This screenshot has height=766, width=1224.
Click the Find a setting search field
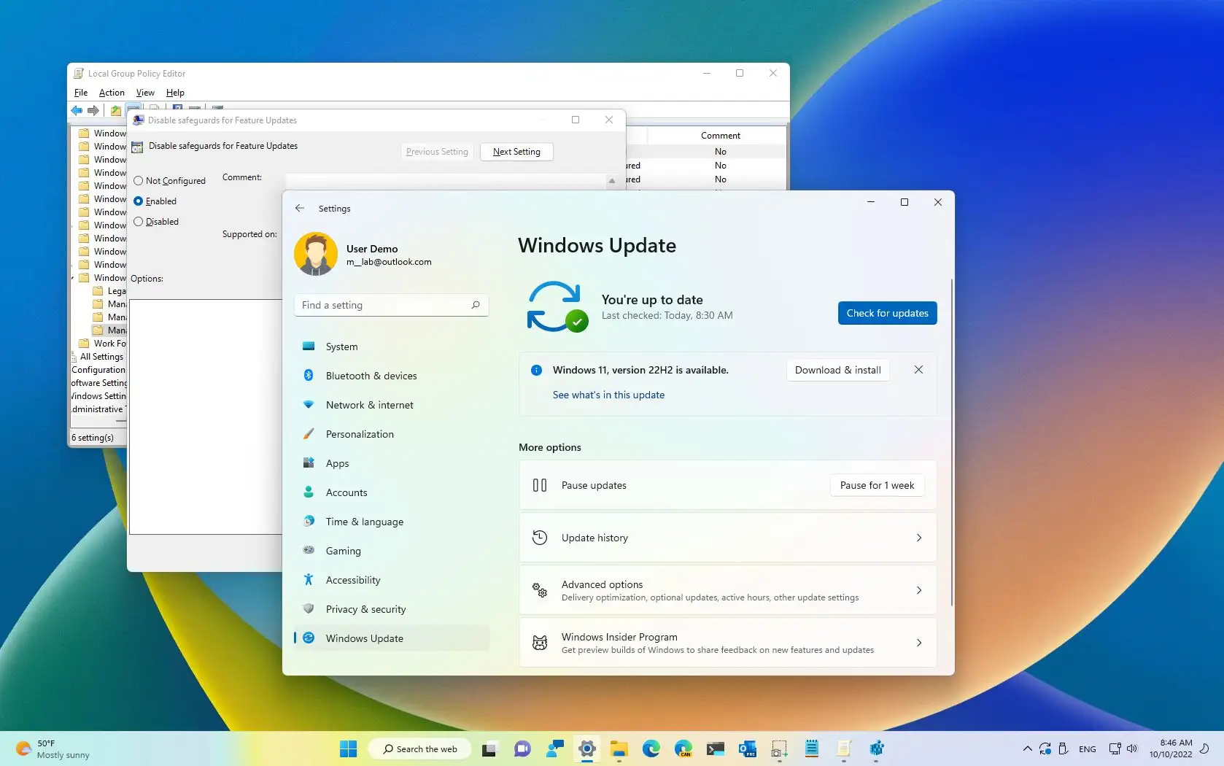tap(391, 305)
